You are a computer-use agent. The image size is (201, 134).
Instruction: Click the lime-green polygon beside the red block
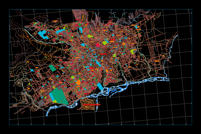(x=105, y=43)
